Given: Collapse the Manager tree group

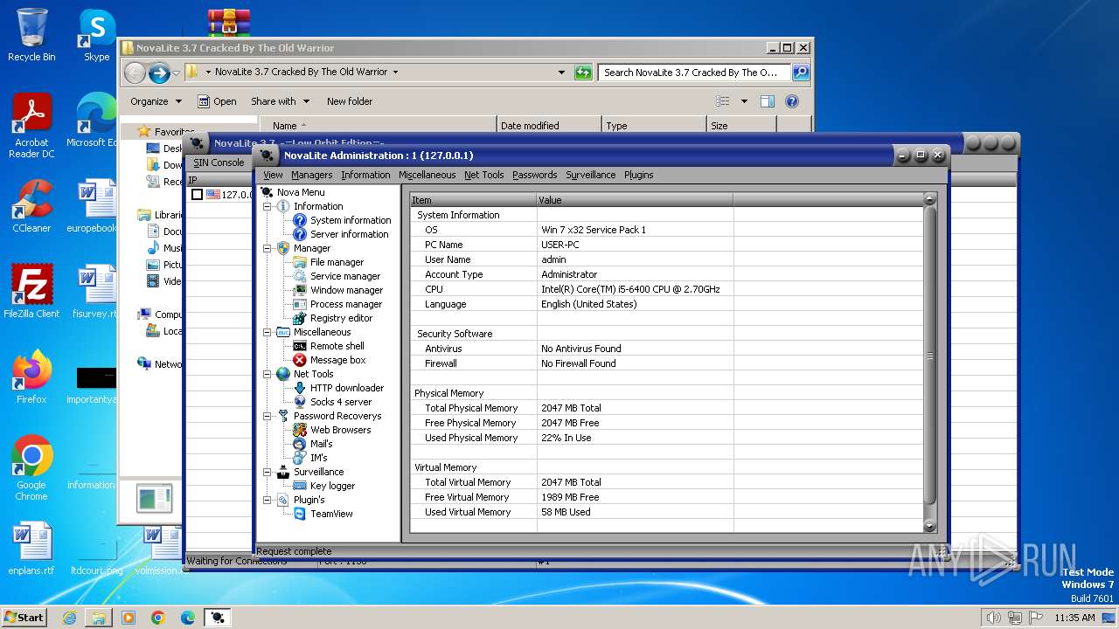Looking at the screenshot, I should click(x=268, y=248).
